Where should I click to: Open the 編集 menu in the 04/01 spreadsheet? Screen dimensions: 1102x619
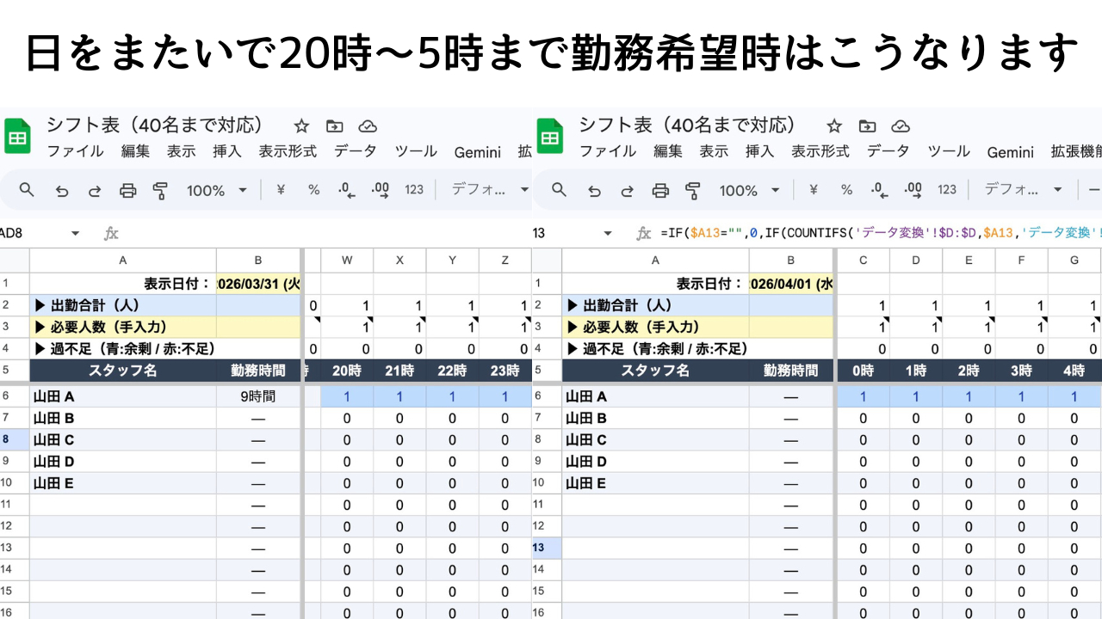(667, 151)
